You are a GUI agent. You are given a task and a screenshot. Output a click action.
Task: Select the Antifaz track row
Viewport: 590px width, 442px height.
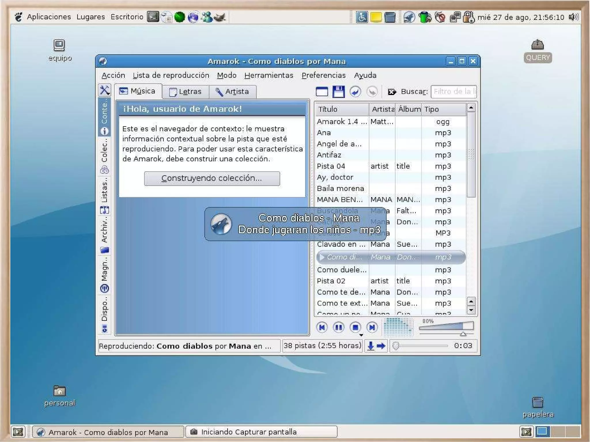click(391, 155)
